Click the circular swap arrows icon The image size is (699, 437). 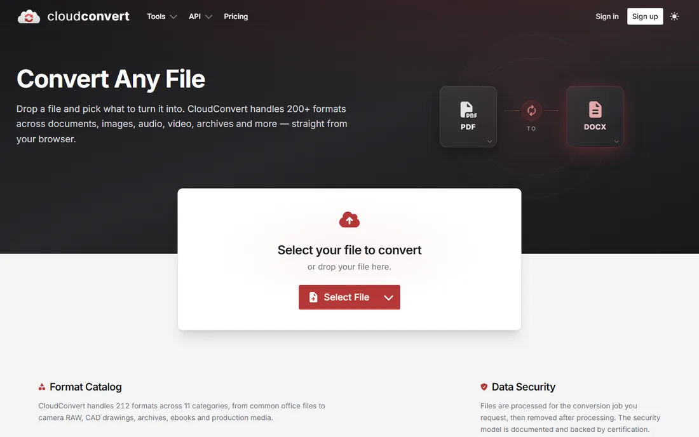531,111
